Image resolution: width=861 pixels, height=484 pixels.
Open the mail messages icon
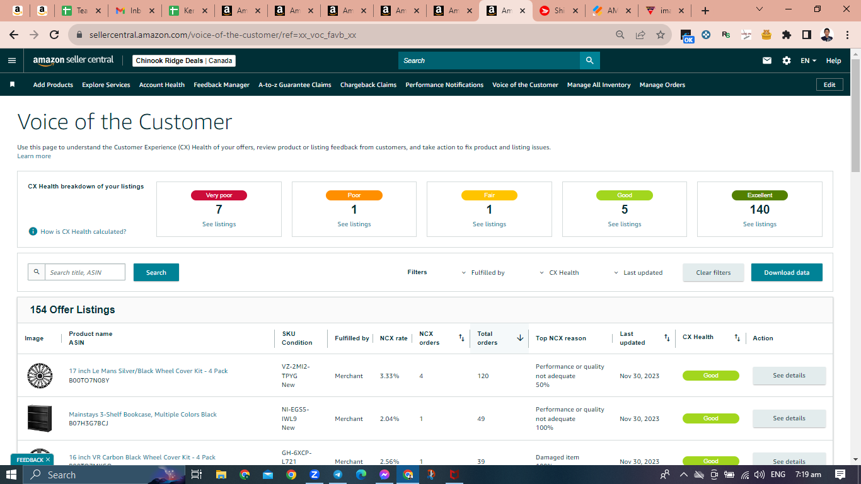tap(767, 60)
